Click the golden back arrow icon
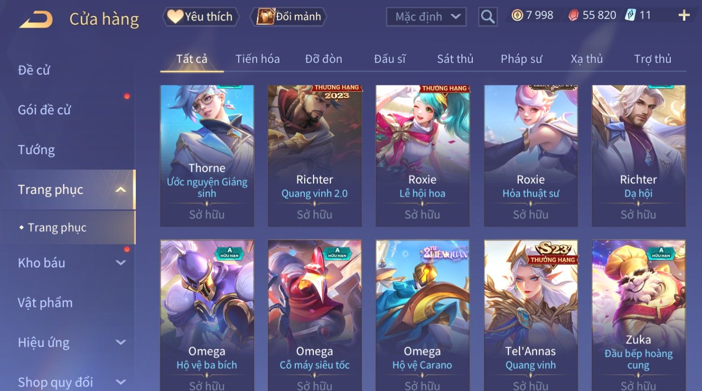The image size is (702, 391). 36,20
